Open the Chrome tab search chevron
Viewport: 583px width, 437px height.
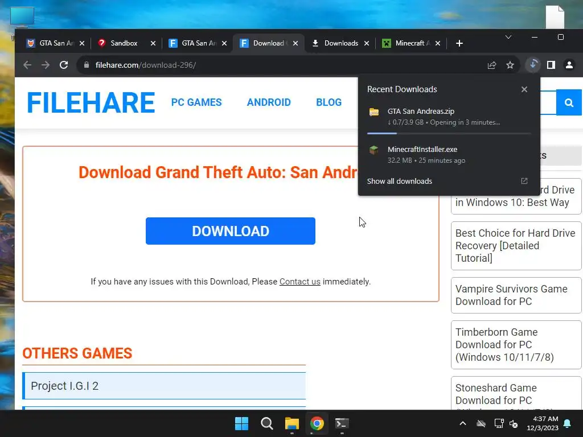508,37
